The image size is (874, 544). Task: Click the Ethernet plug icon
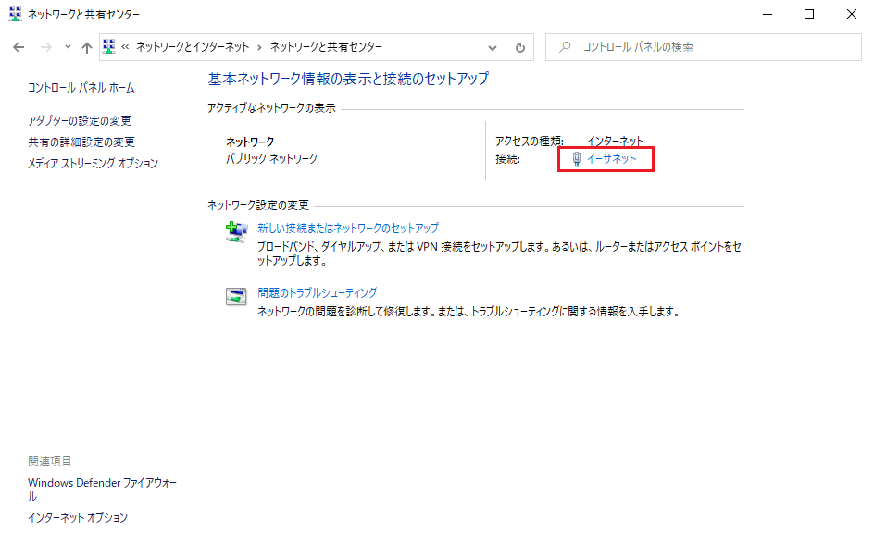(576, 159)
